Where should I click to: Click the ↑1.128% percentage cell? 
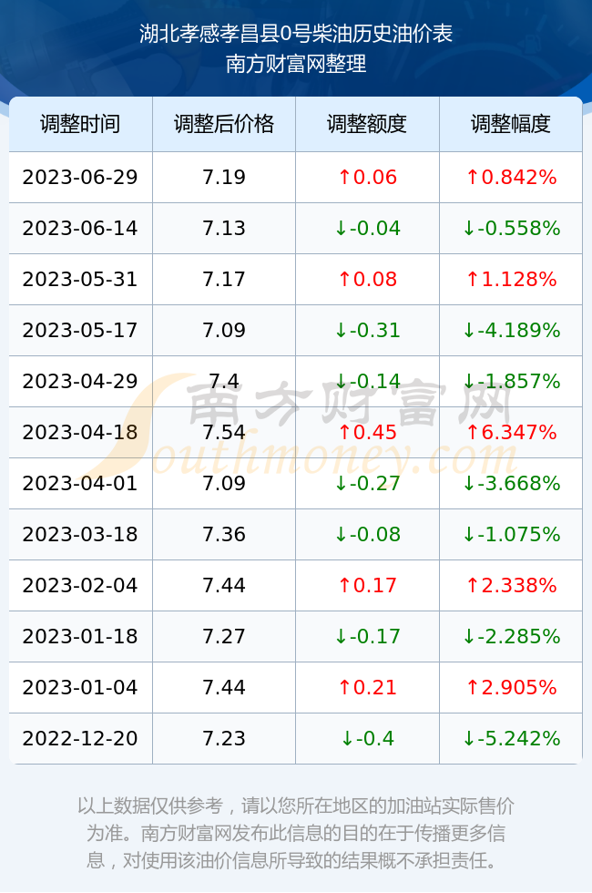click(x=511, y=279)
